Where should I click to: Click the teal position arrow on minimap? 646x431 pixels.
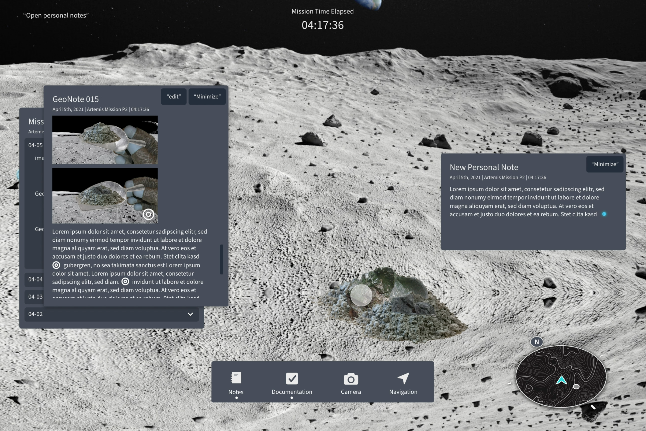coord(561,380)
